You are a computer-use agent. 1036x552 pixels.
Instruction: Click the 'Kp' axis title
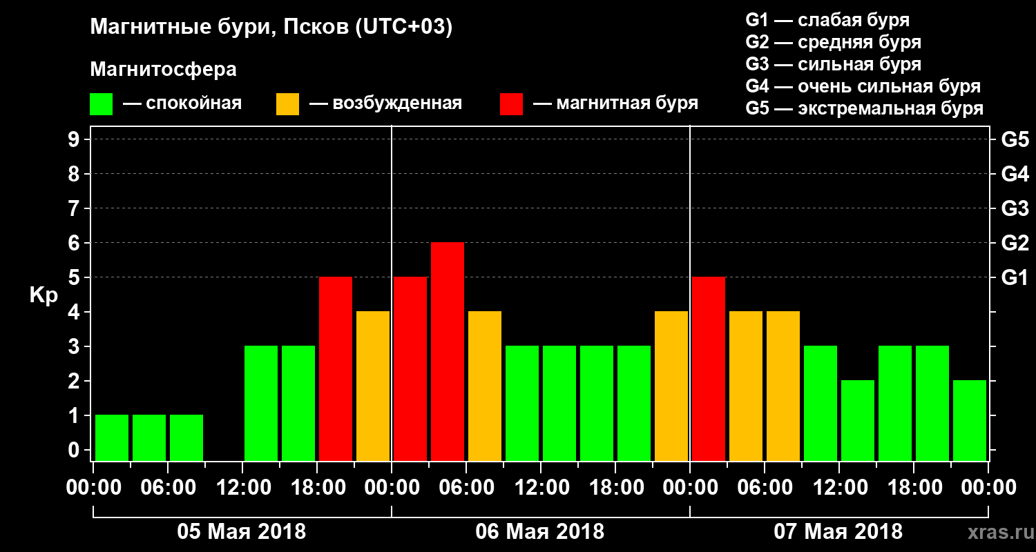click(x=44, y=296)
